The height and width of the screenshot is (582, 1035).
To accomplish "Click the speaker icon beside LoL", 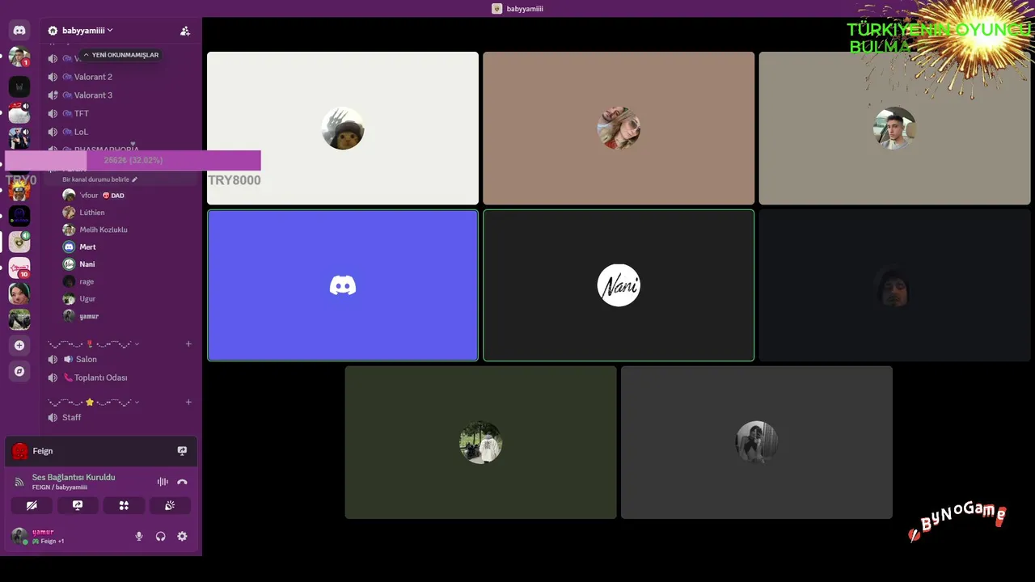I will [x=53, y=132].
